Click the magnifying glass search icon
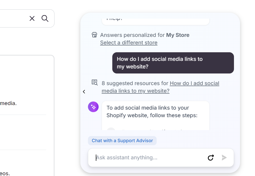This screenshot has width=255, height=176. point(45,18)
